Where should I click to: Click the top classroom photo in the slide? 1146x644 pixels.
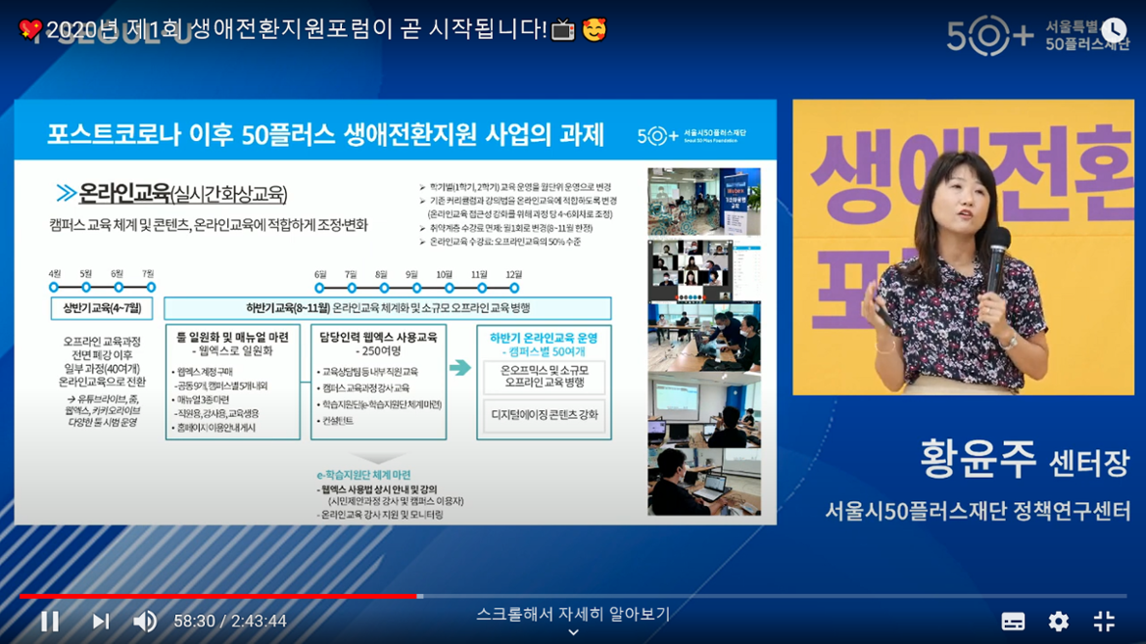(703, 201)
